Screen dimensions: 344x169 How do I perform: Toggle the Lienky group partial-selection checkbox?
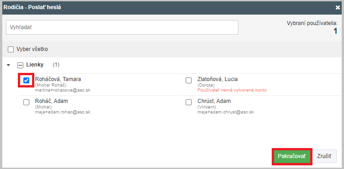click(x=20, y=65)
